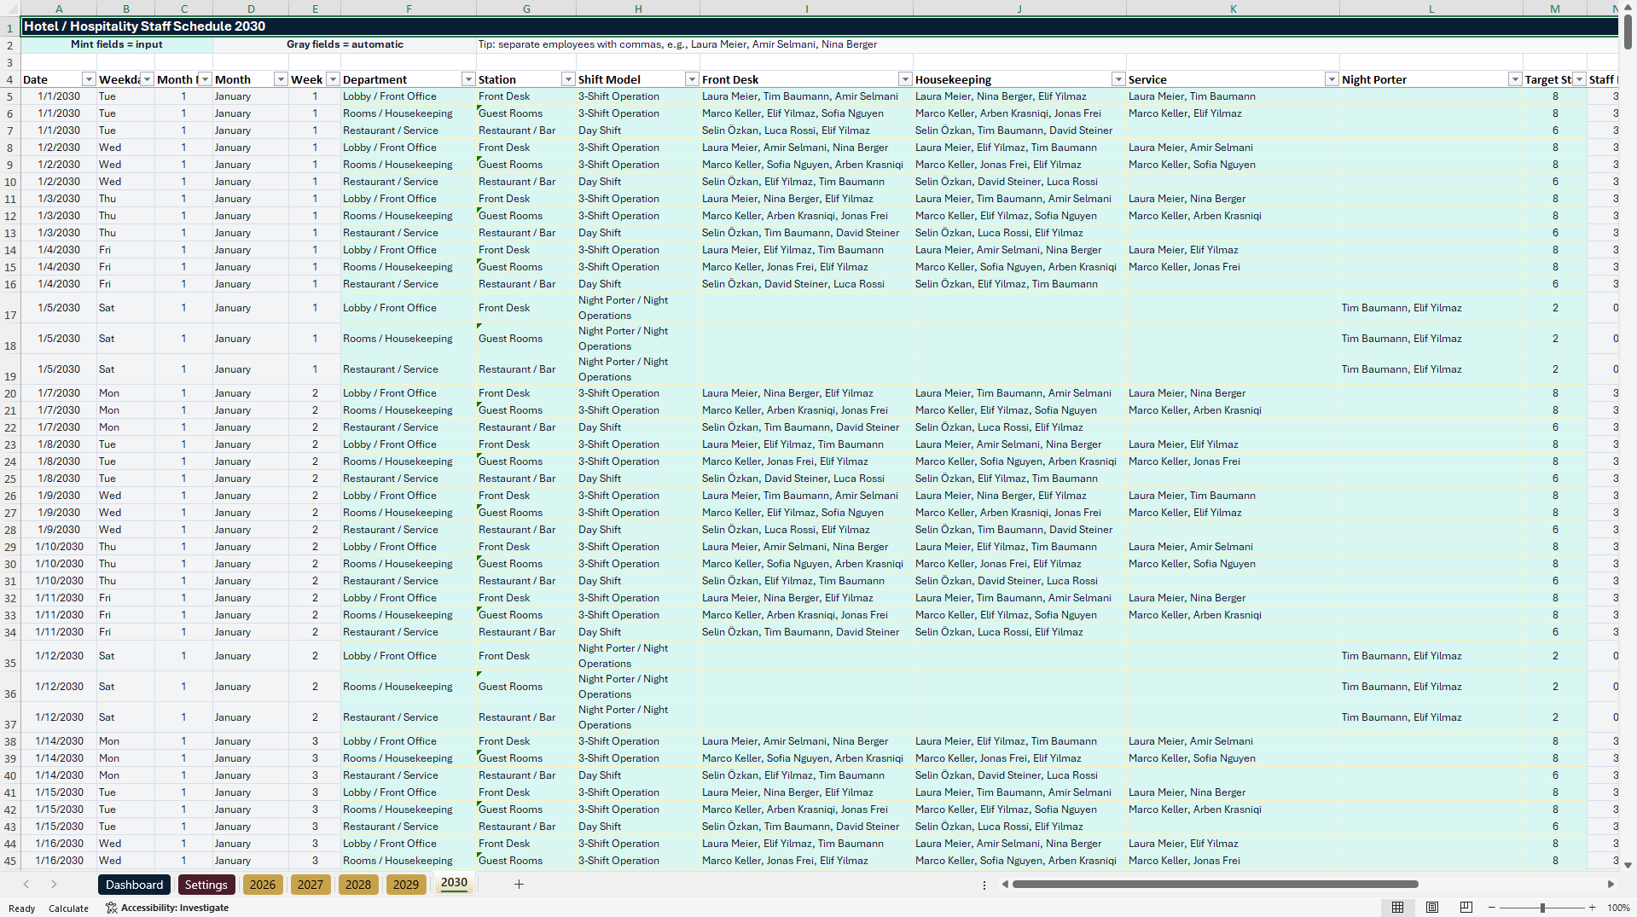This screenshot has width=1637, height=917.
Task: Open the sheet tab options dots
Action: coord(984,885)
